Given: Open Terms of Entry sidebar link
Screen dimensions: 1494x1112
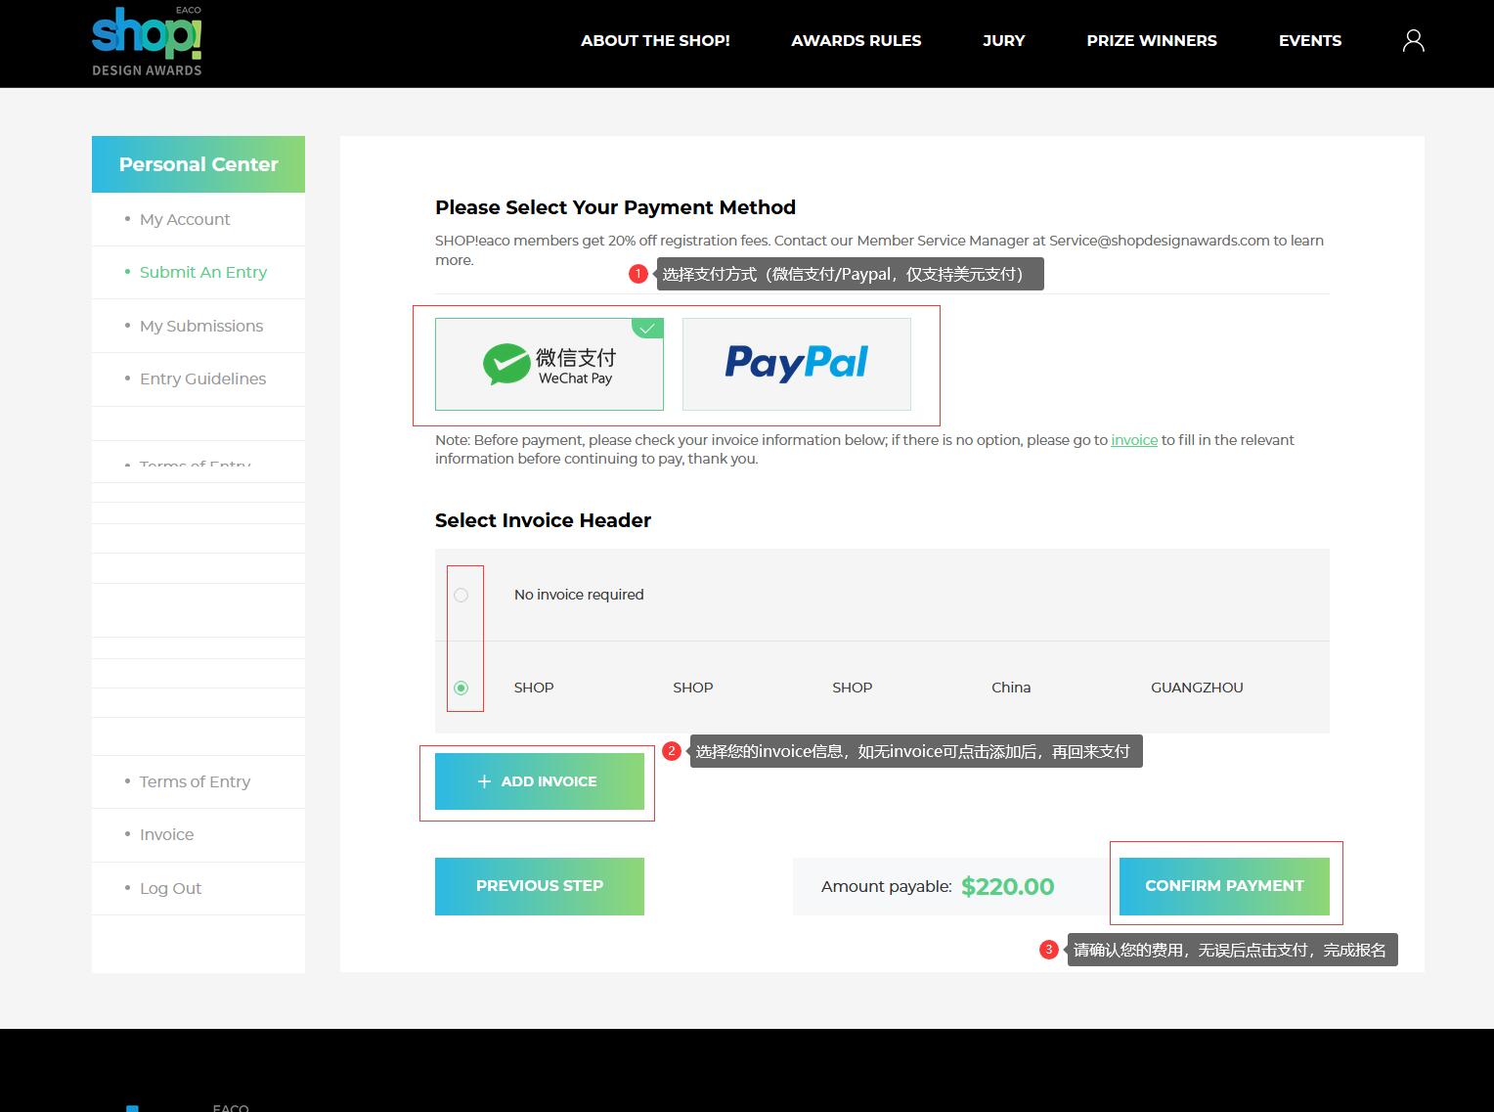Looking at the screenshot, I should pos(195,782).
